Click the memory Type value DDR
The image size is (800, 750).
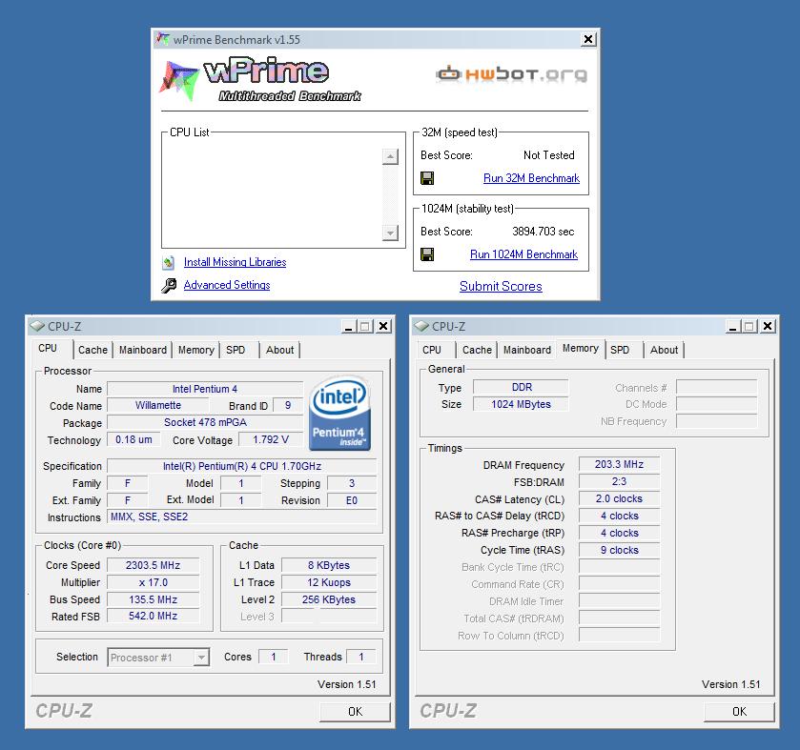[521, 387]
